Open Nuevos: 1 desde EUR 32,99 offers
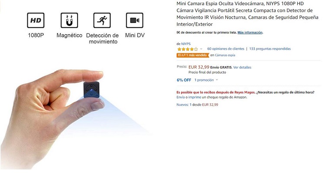The image size is (325, 173). pos(197,105)
